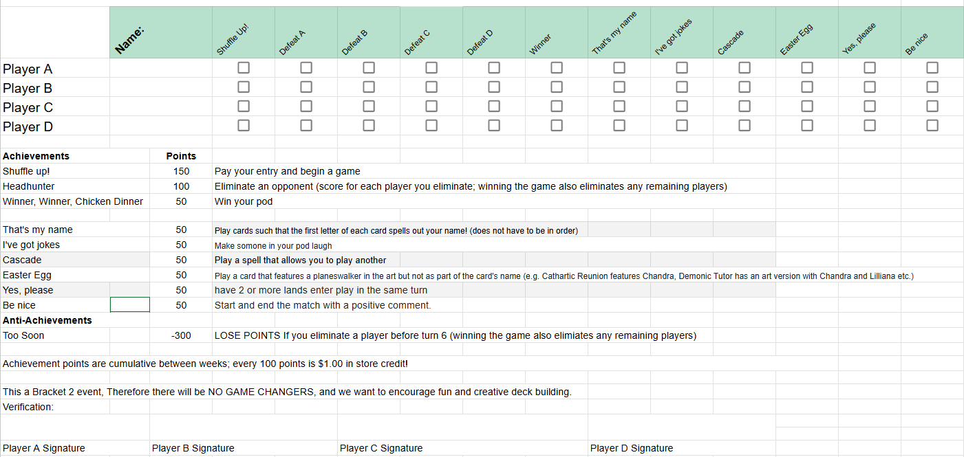Toggle Player D's That's my name checkbox

coord(619,125)
